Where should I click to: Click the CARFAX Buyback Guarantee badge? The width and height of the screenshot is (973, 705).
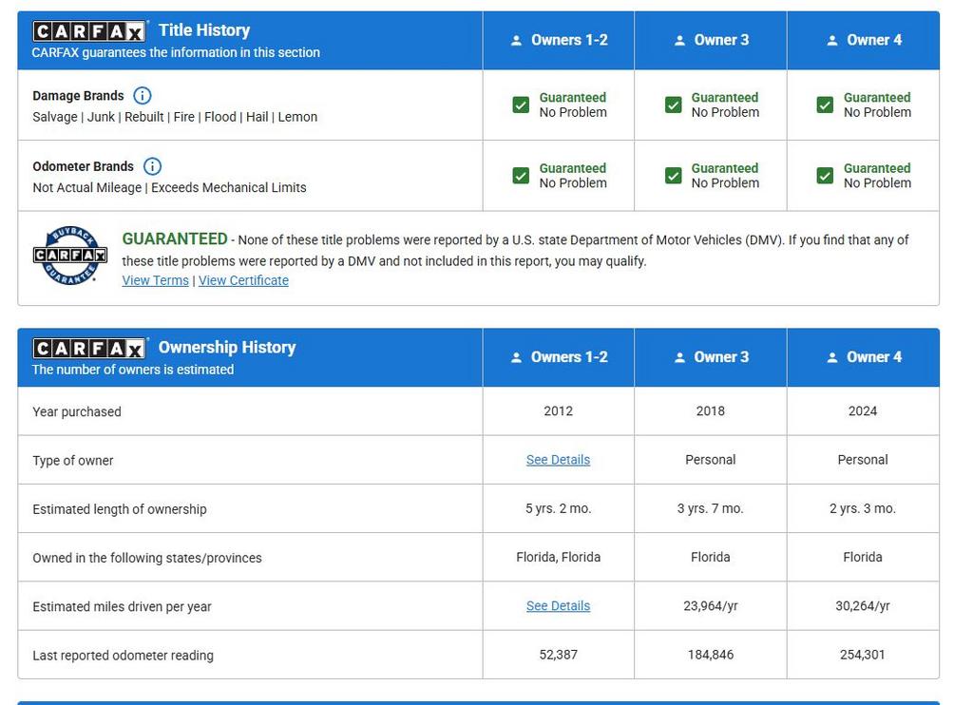pos(70,255)
